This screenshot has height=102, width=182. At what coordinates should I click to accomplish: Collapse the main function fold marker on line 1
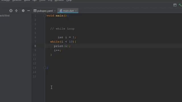pos(45,16)
